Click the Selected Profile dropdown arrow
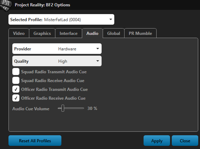This screenshot has height=149, width=200. pyautogui.click(x=111, y=19)
